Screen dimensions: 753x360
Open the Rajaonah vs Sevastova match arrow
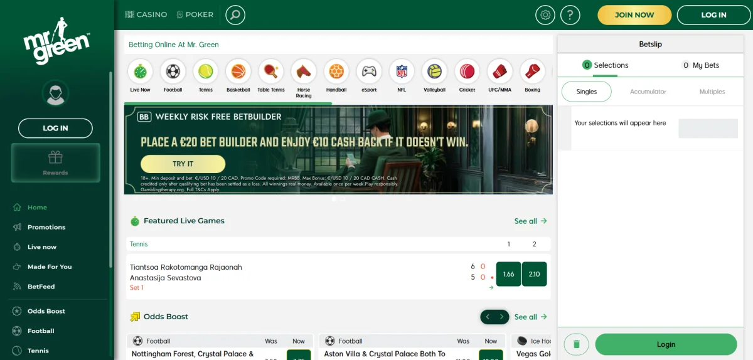(x=491, y=288)
